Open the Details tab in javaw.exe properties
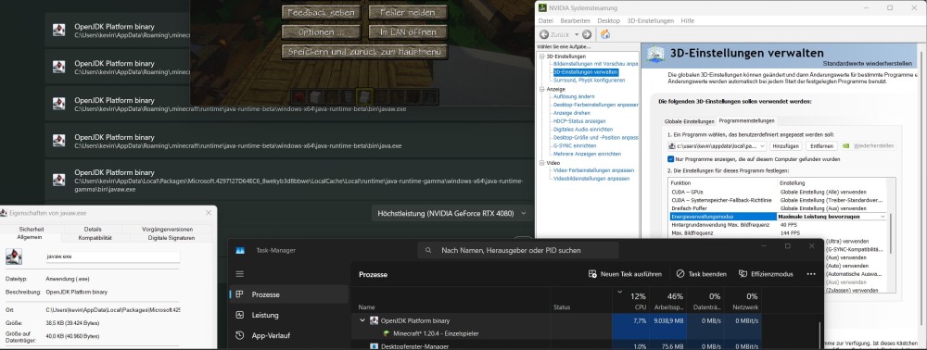Viewport: 927px width, 350px height. click(92, 229)
